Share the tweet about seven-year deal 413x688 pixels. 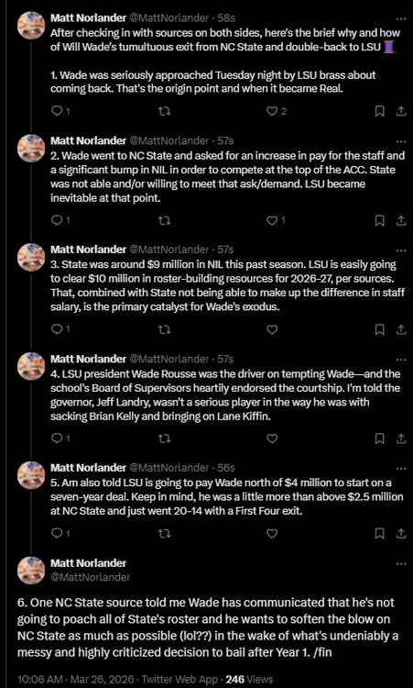[x=401, y=534]
